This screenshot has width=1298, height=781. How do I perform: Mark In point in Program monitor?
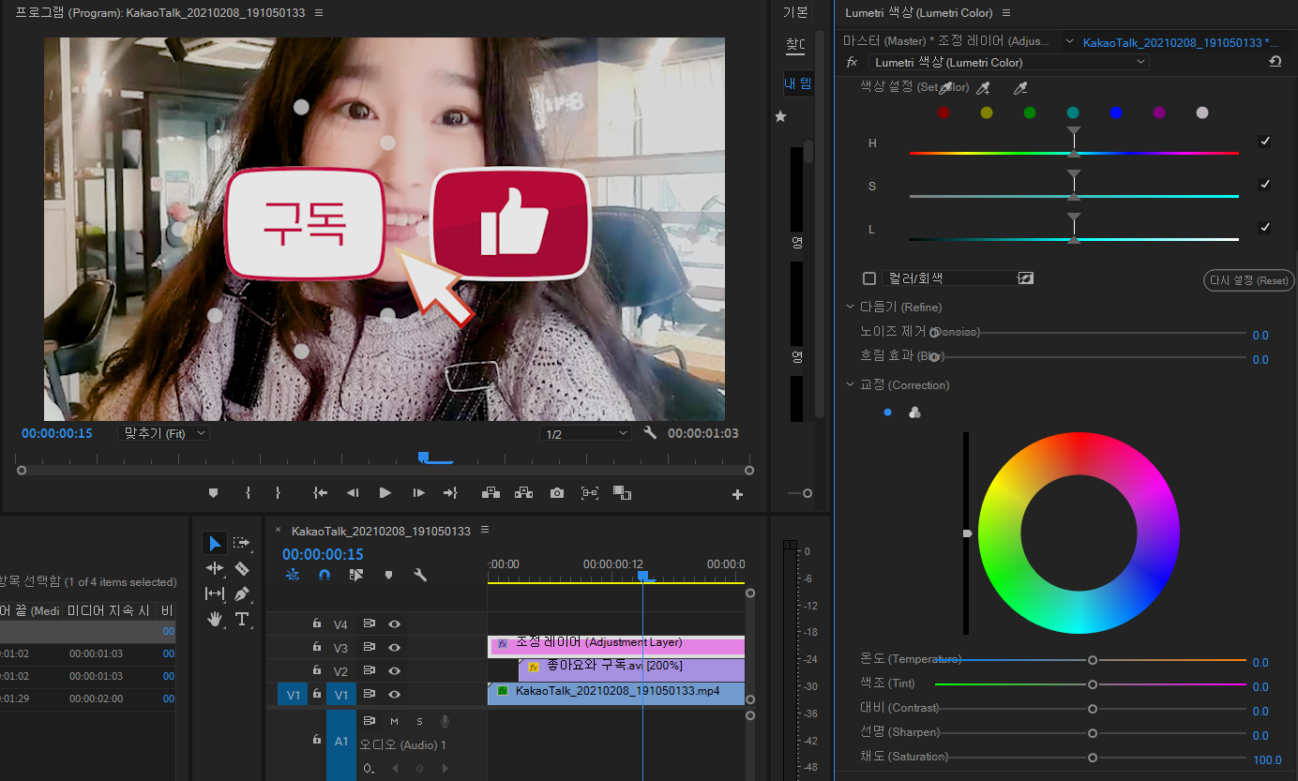(248, 493)
